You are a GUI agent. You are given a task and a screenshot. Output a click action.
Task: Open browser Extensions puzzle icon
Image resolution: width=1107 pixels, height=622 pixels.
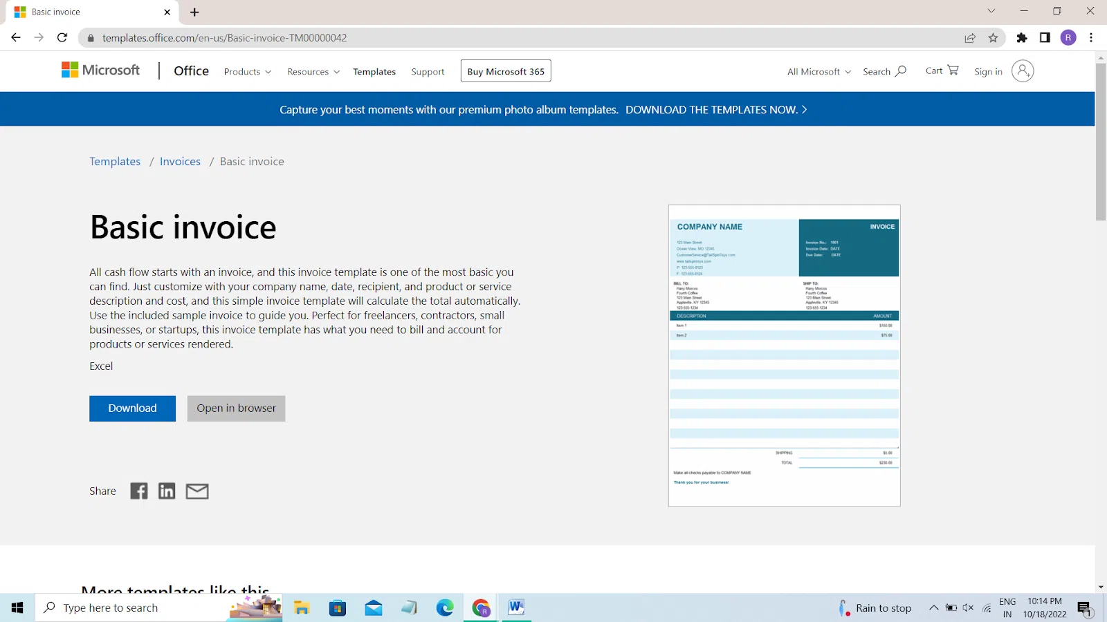coord(1022,38)
